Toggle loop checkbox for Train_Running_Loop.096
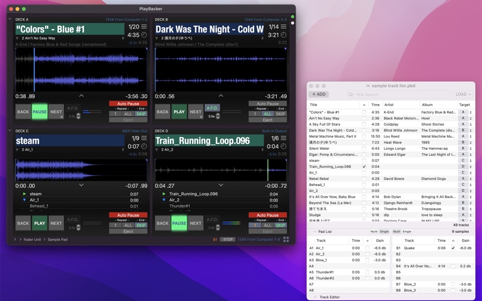 click(364, 167)
